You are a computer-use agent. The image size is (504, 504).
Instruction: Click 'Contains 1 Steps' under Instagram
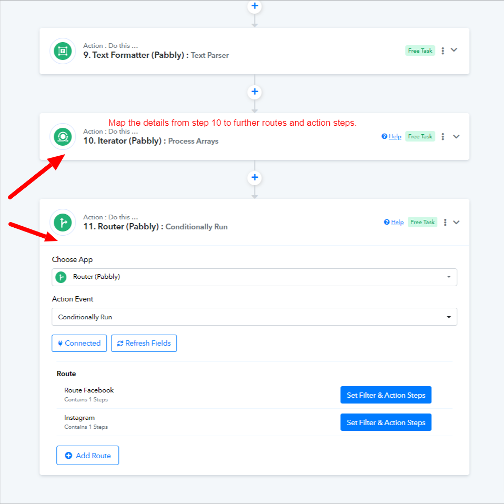point(86,427)
